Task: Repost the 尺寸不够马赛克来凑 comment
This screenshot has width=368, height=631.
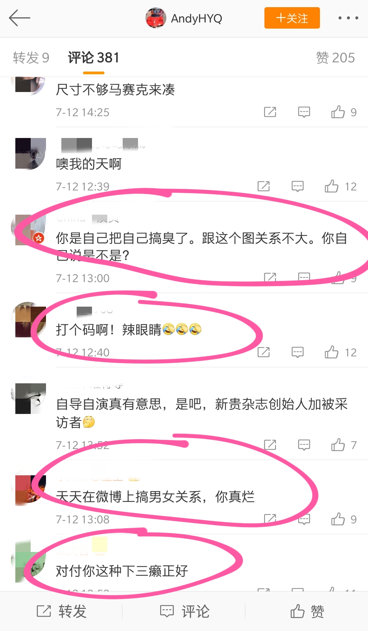Action: (270, 112)
